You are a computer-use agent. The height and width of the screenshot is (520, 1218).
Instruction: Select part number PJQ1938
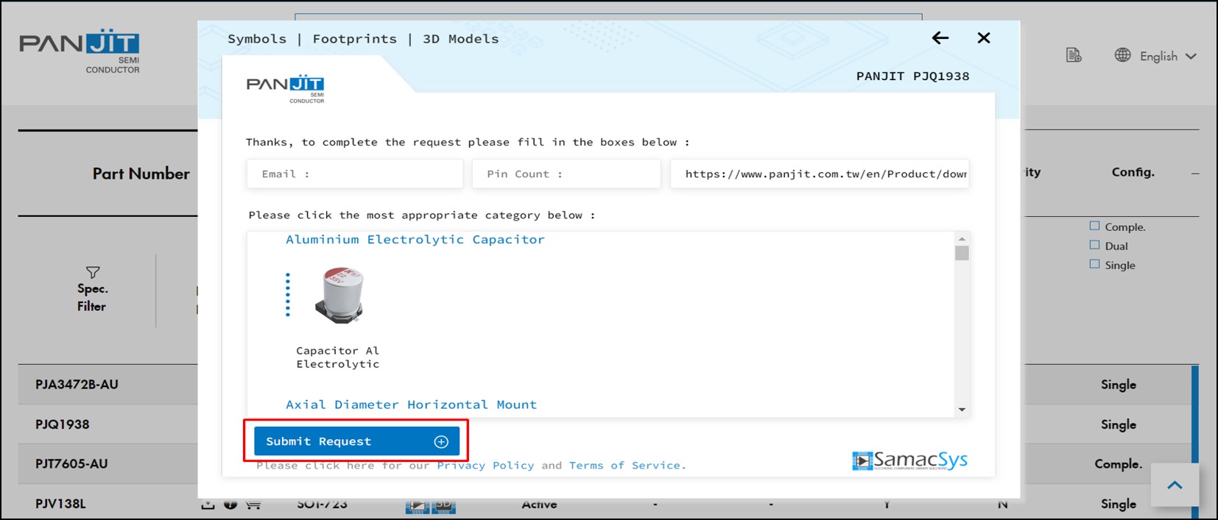(62, 424)
